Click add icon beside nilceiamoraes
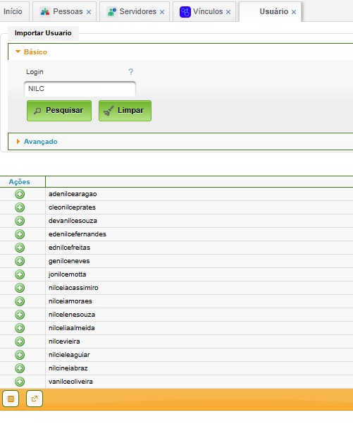This screenshot has width=353, height=424. (20, 301)
